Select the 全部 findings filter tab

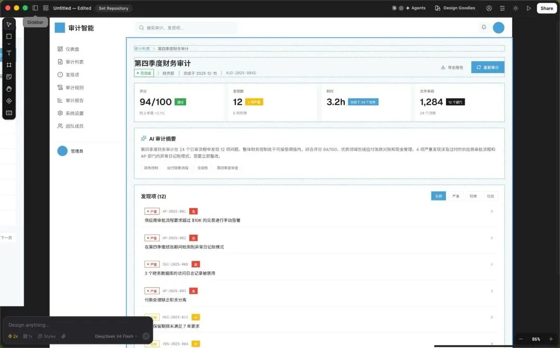439,196
